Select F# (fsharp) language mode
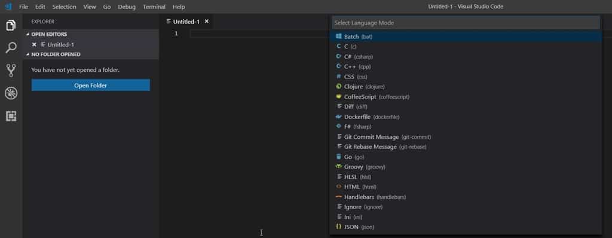Viewport: 612px width, 238px height. (465, 127)
